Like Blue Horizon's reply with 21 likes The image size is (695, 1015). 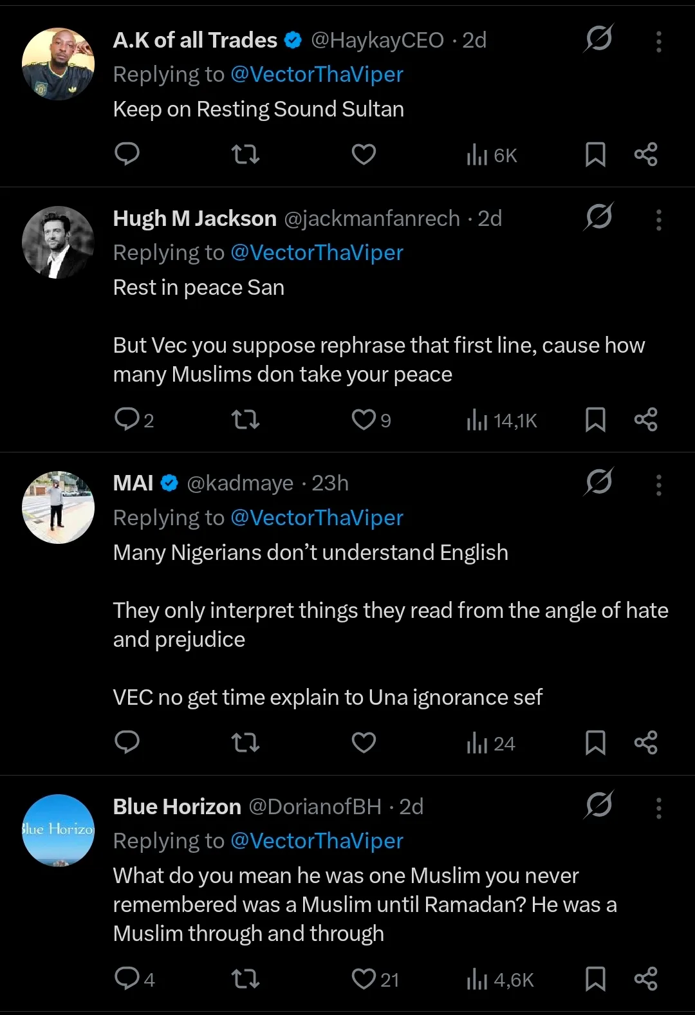tap(364, 980)
